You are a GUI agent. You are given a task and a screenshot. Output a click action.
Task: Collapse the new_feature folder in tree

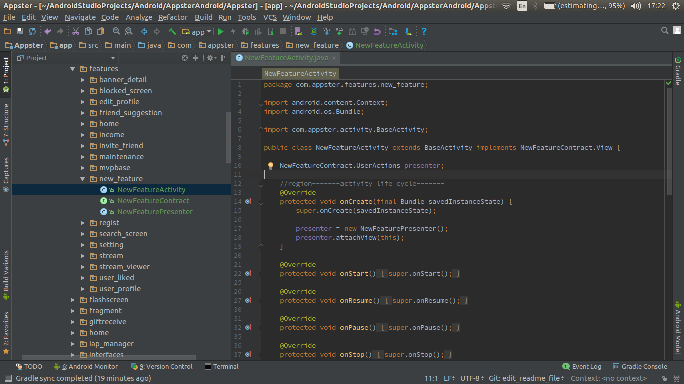pos(83,179)
